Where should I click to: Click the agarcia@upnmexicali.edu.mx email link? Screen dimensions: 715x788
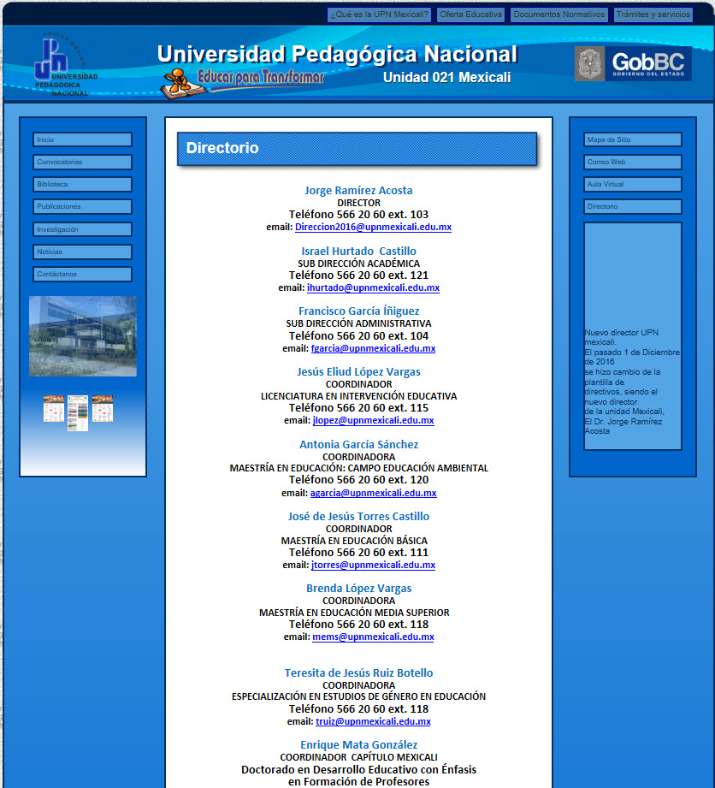pyautogui.click(x=374, y=493)
